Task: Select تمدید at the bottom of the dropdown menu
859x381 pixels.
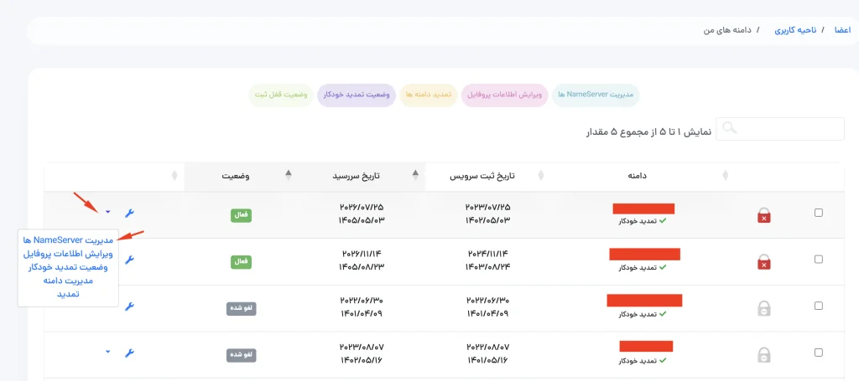Action: 68,295
